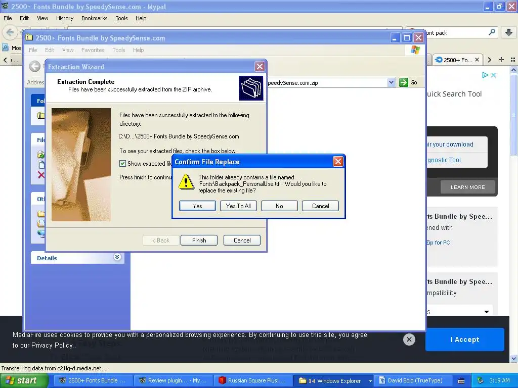Click the 'ir your download' ad link
This screenshot has width=518, height=388.
[450, 144]
